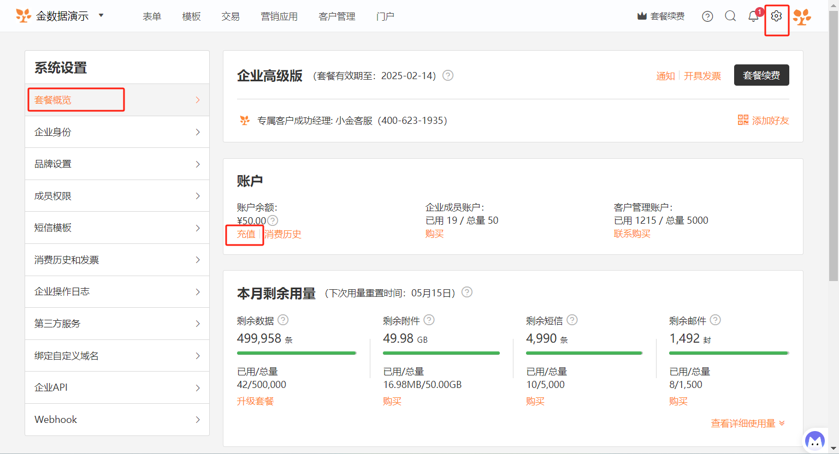The image size is (839, 454).
Task: Open 企业身份 settings
Action: [x=117, y=132]
